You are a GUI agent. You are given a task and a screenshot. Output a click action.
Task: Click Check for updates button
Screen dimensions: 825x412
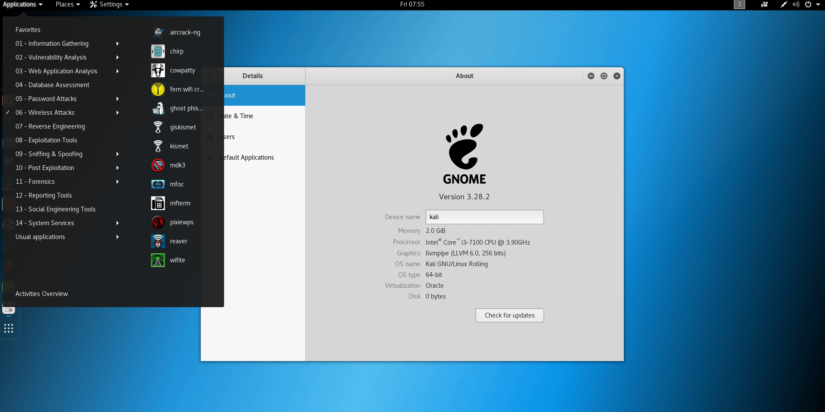(509, 315)
